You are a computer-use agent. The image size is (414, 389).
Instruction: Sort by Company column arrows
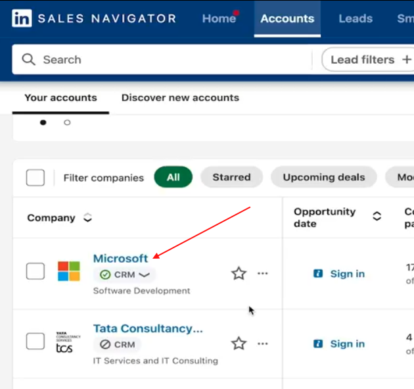(87, 218)
